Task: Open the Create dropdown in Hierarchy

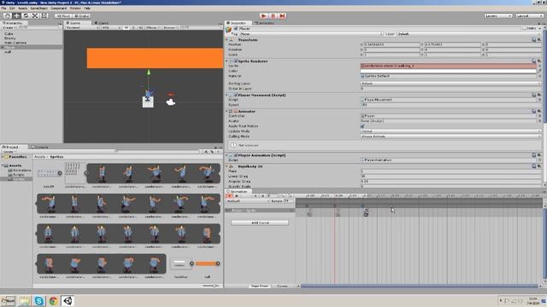Action: (x=9, y=27)
